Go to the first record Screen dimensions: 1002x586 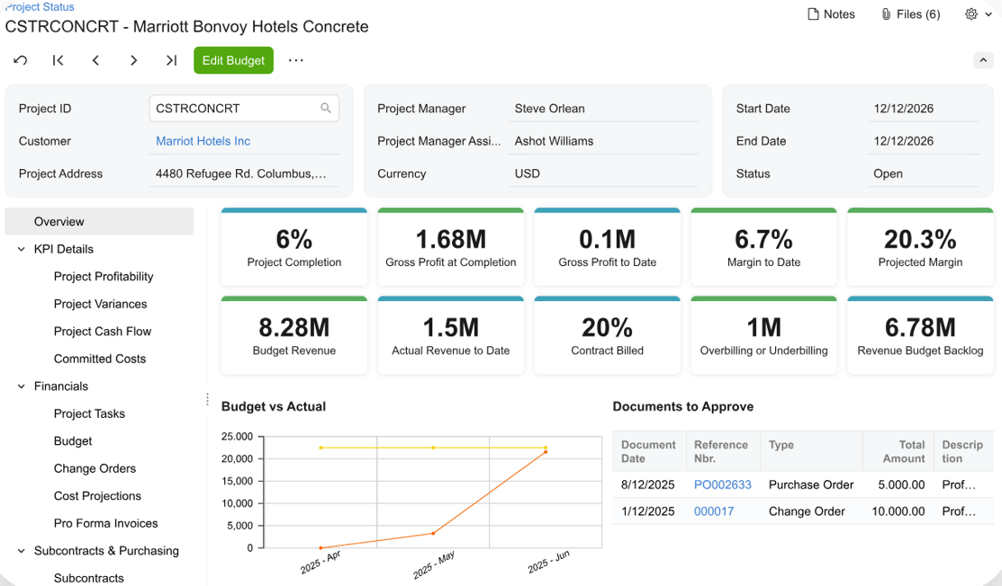(x=58, y=60)
